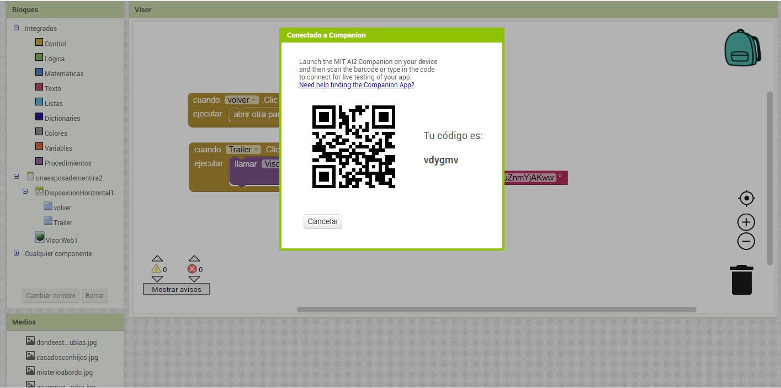This screenshot has height=388, width=781.
Task: Open the volver dropdown in the cuando block
Action: click(x=242, y=100)
